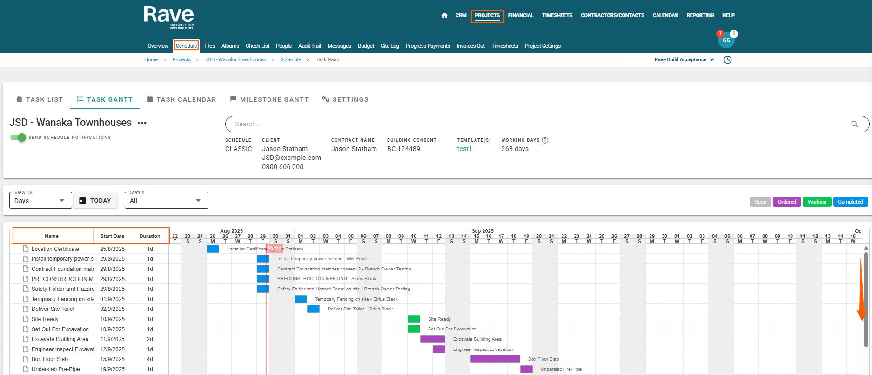The height and width of the screenshot is (375, 872).
Task: Open Invoices Out page
Action: click(470, 46)
